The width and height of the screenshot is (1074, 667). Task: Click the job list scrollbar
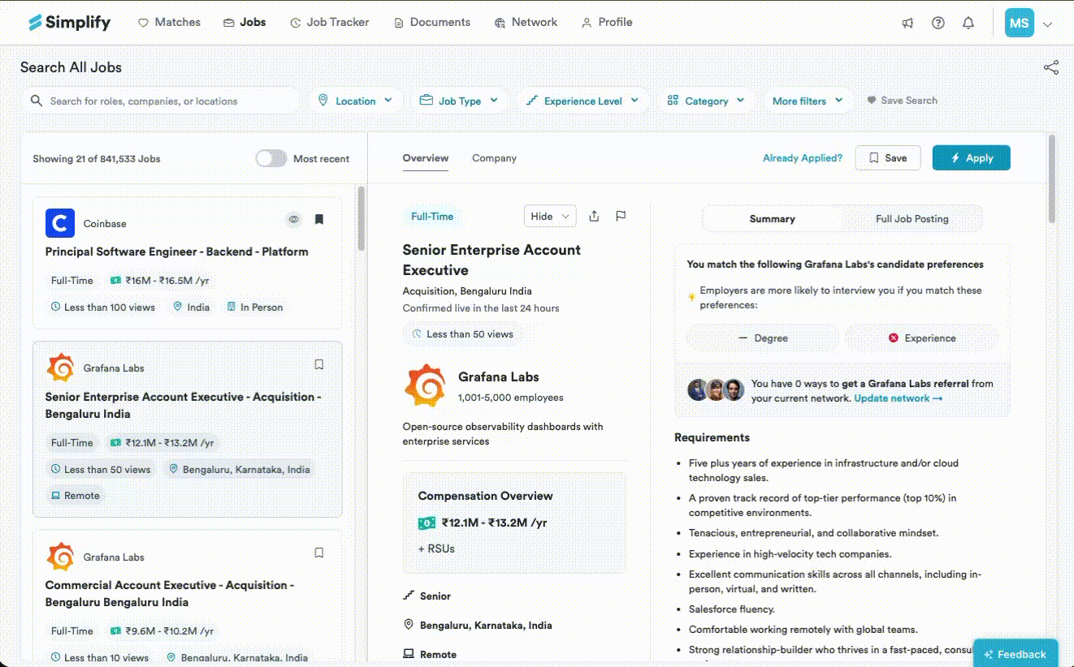[x=362, y=219]
